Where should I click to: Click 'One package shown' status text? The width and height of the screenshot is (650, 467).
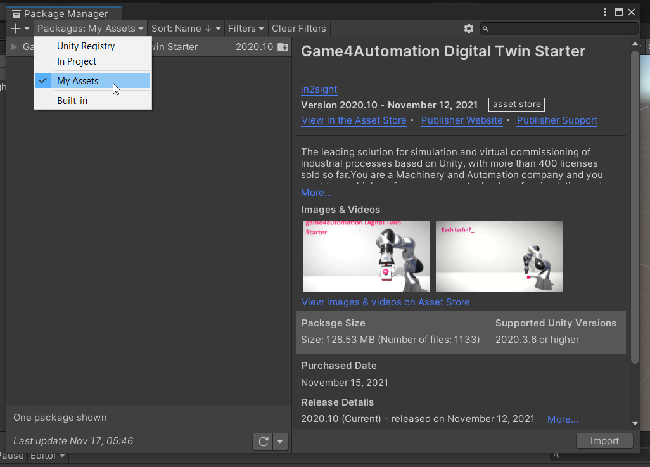click(60, 418)
